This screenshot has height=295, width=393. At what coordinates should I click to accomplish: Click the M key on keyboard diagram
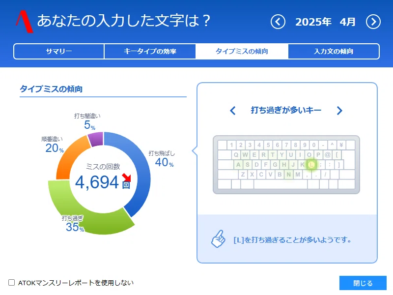(298, 175)
